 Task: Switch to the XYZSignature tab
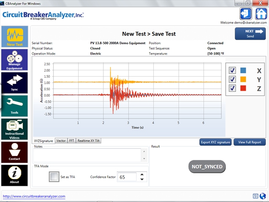(x=43, y=141)
